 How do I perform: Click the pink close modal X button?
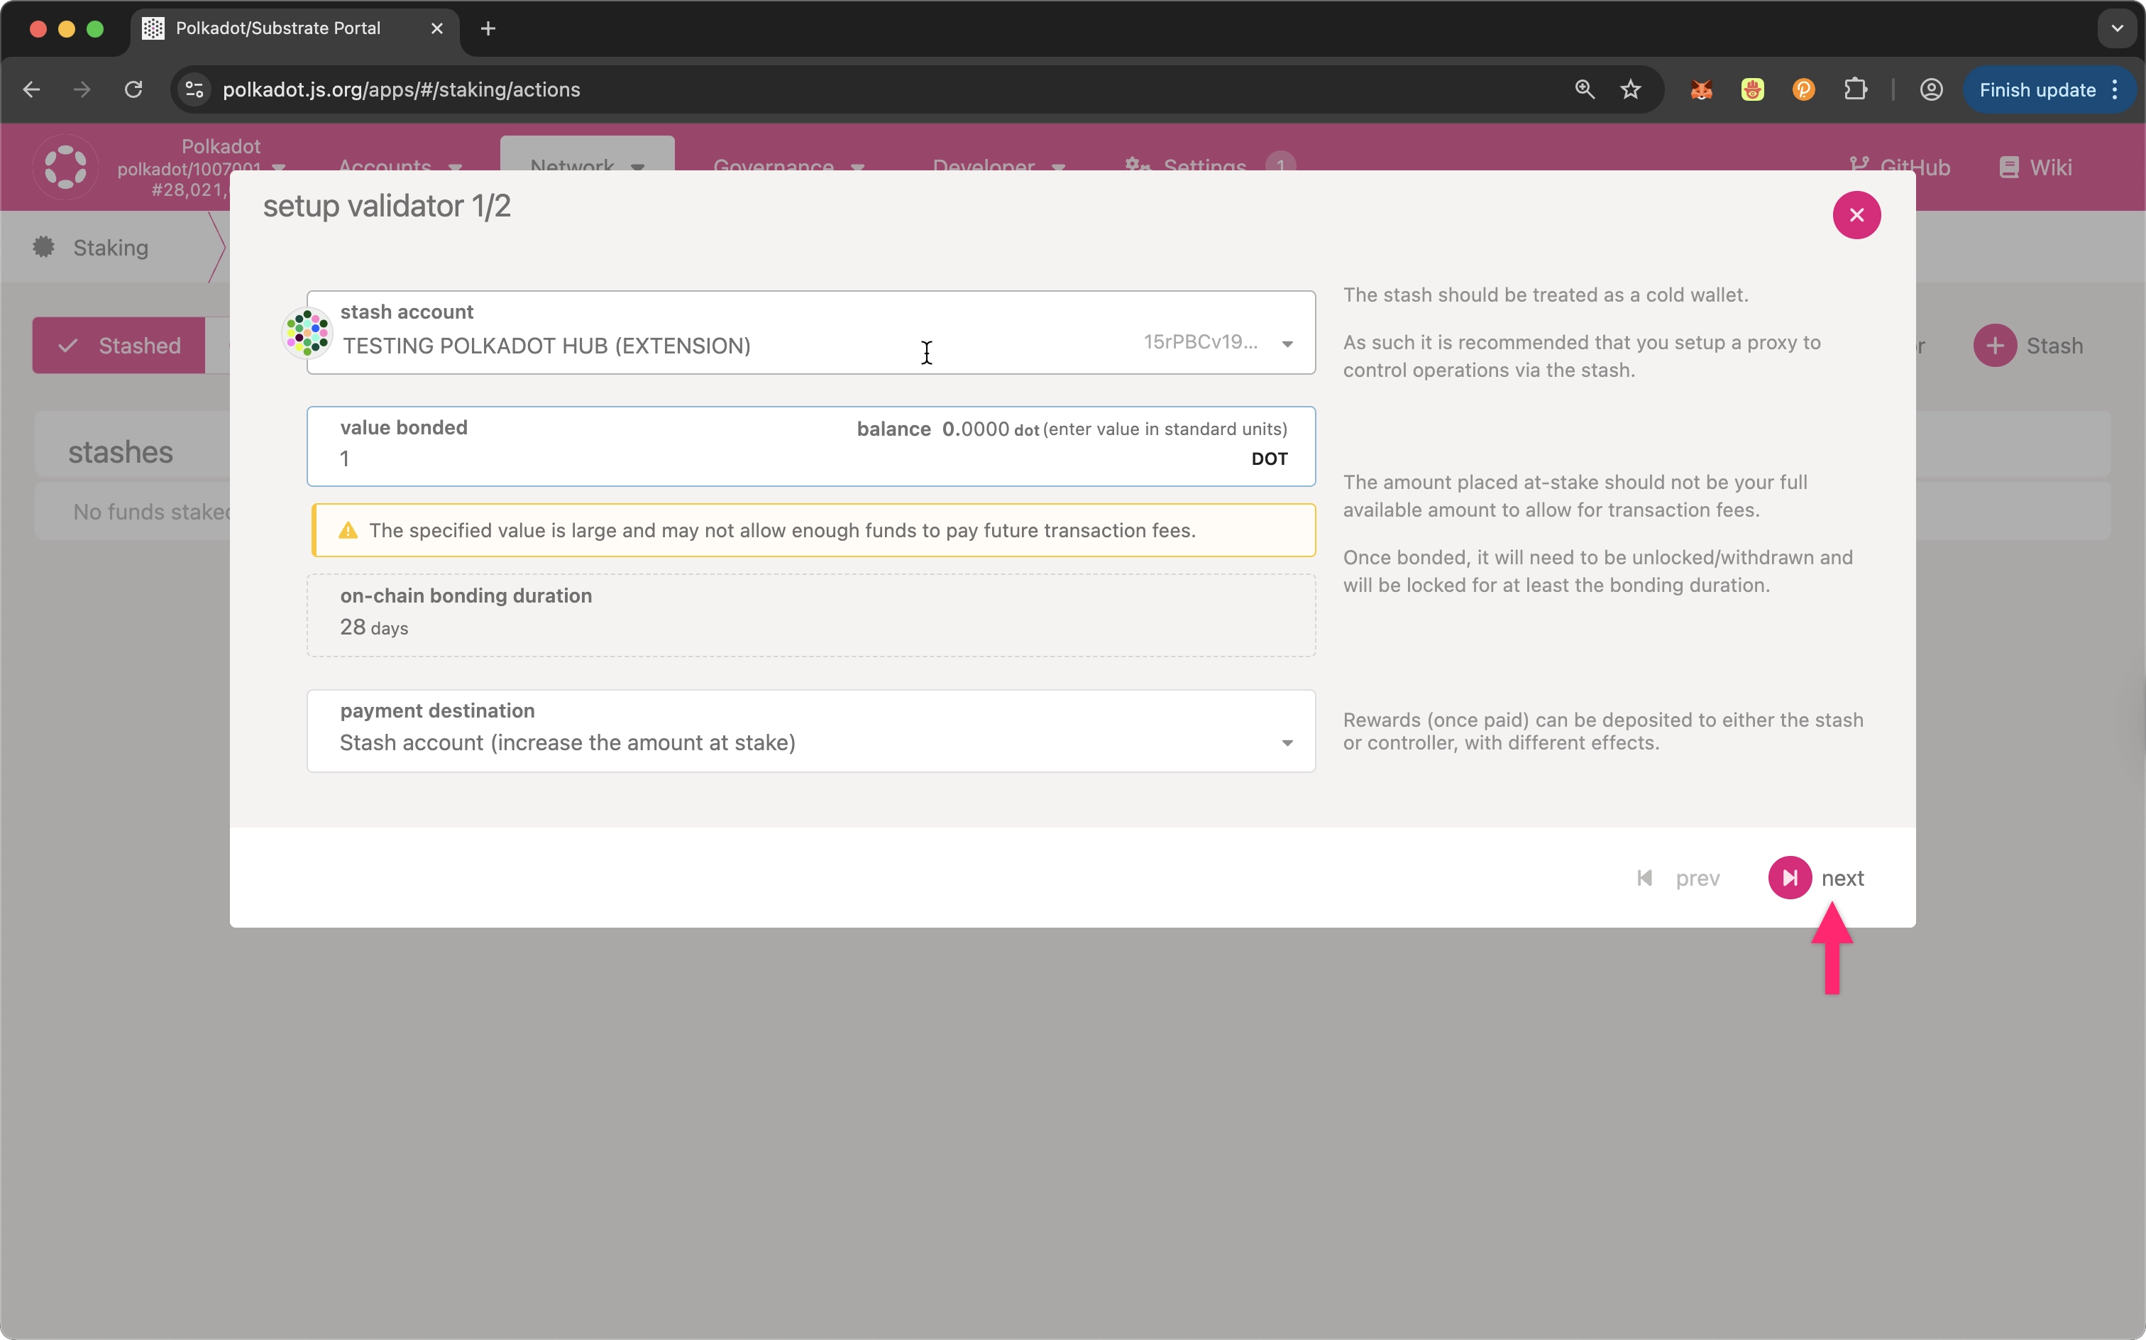pyautogui.click(x=1856, y=215)
